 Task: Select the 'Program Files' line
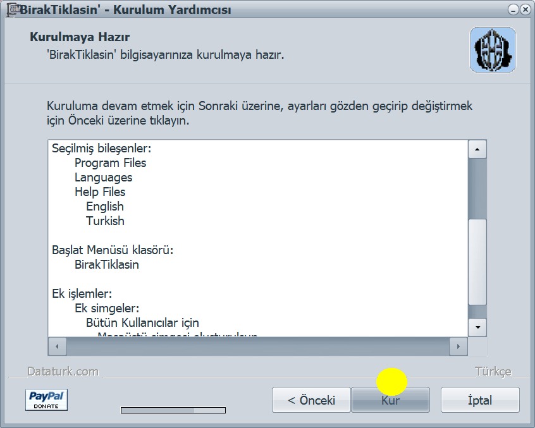[110, 163]
